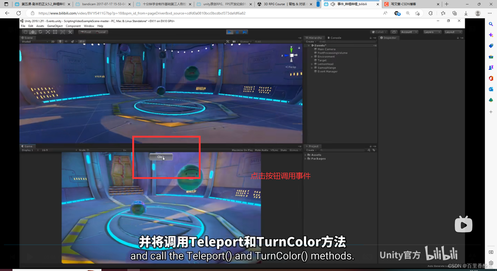Viewport: 497px width, 271px height.
Task: Toggle scene audio speaker icon
Action: click(66, 41)
